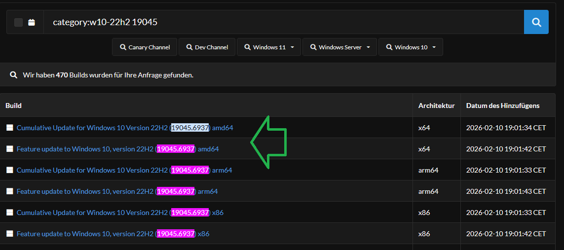Viewport: 564px width, 250px height.
Task: Open Cumulative Update 19045.6937 x86 link
Action: pos(120,213)
